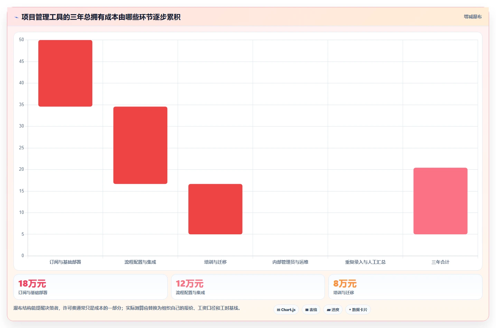Click the y-axis value 0
496x328 pixels.
pos(23,256)
